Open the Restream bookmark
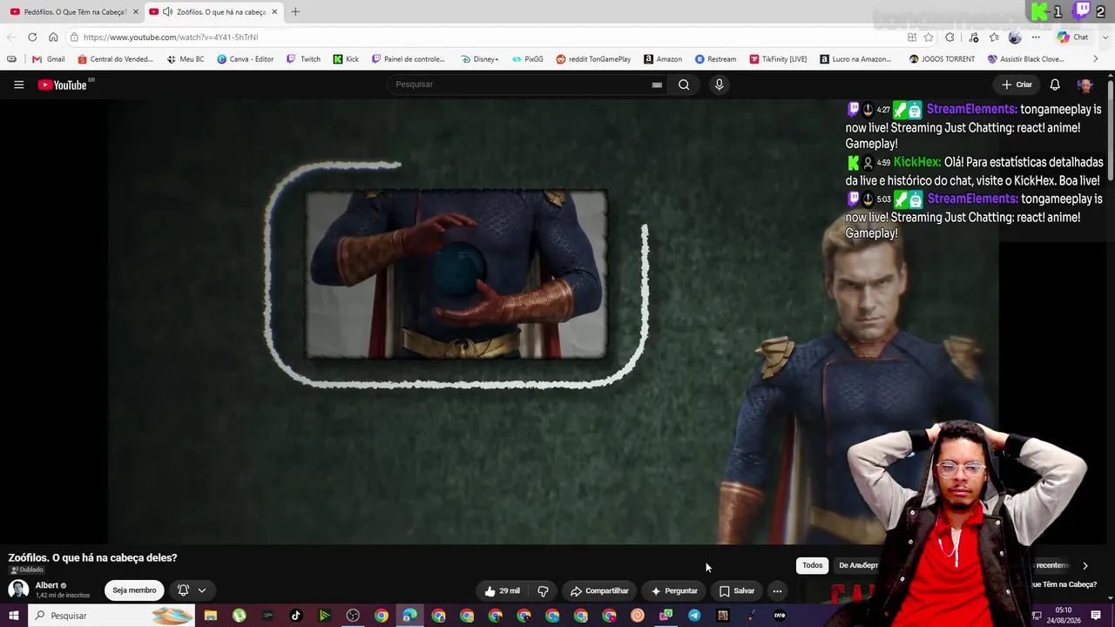This screenshot has height=627, width=1115. (716, 59)
